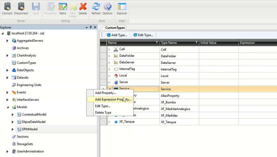Expand the AggregatedServers node

(x=7, y=41)
